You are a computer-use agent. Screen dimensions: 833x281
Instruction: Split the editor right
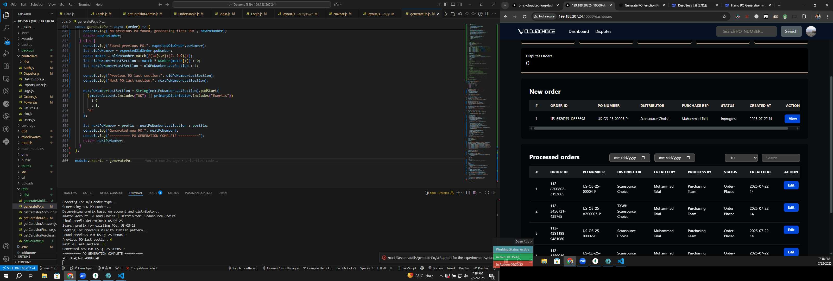pos(487,14)
